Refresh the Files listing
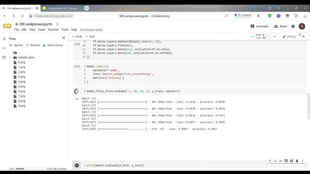This screenshot has width=310, height=174. pyautogui.click(x=33, y=45)
